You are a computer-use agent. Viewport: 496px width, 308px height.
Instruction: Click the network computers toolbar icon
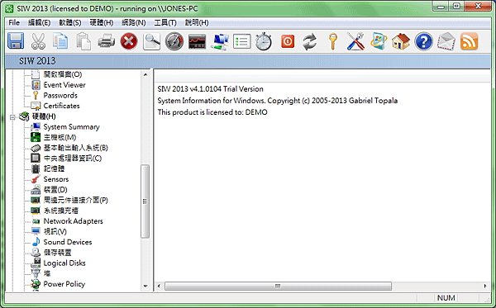click(220, 41)
